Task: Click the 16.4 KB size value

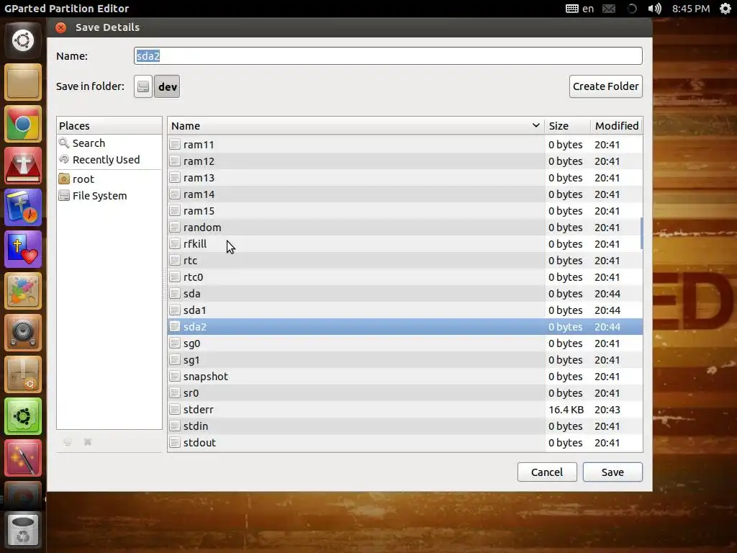Action: [x=566, y=410]
